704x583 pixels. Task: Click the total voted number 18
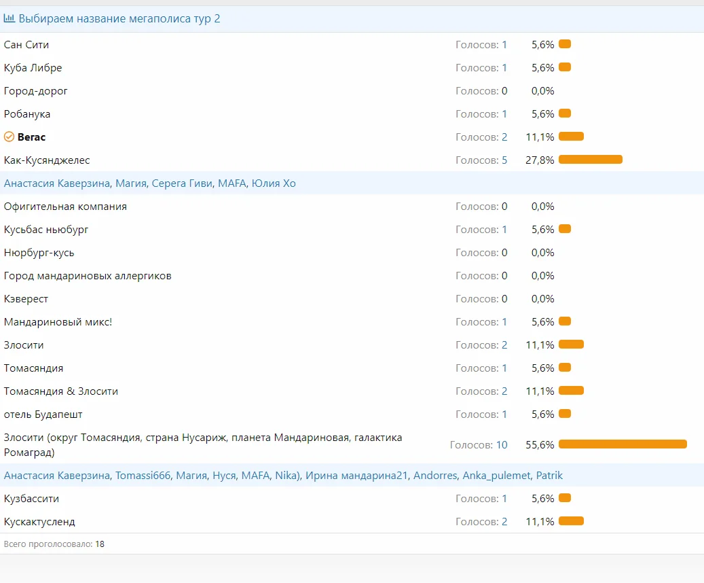pyautogui.click(x=100, y=544)
